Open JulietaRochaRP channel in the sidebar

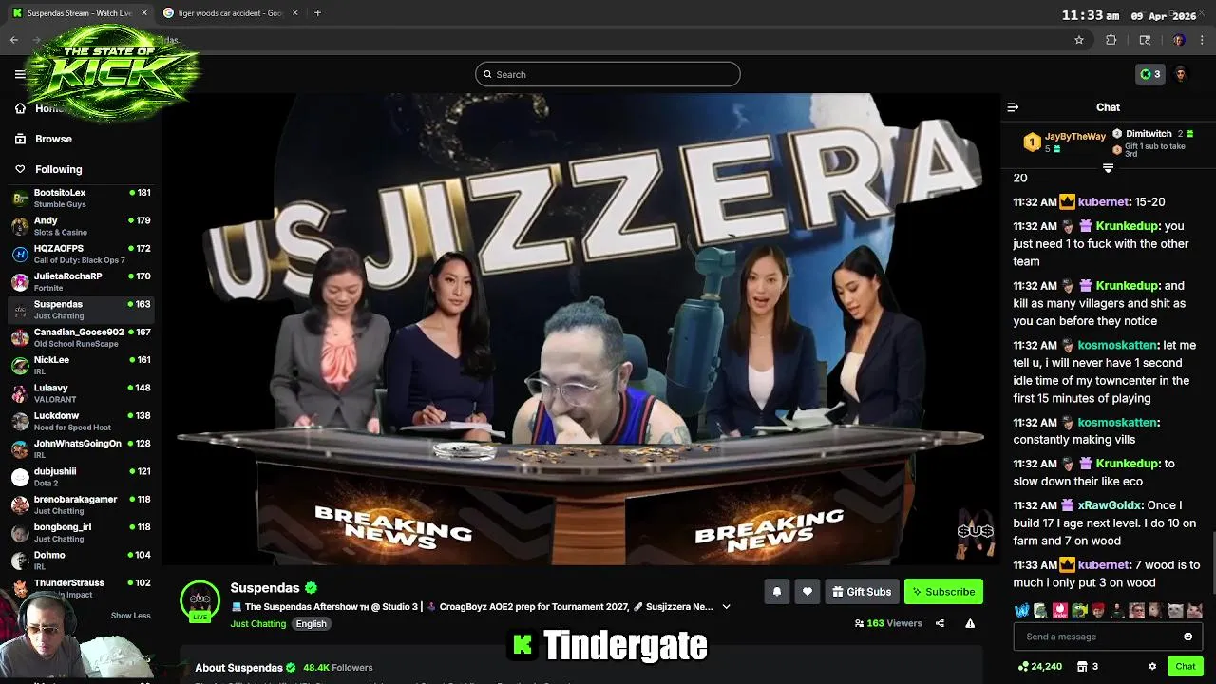pyautogui.click(x=81, y=281)
